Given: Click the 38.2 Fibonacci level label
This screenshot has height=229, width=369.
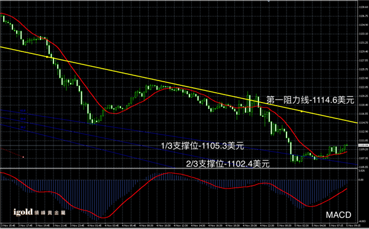Looking at the screenshot, I should (23, 127).
